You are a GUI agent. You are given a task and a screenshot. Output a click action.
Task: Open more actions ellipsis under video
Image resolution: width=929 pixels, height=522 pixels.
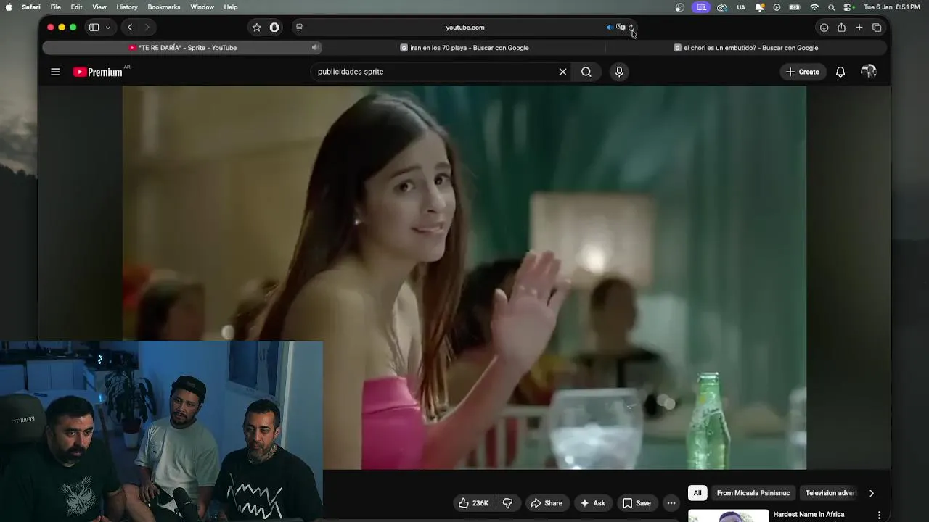(671, 503)
